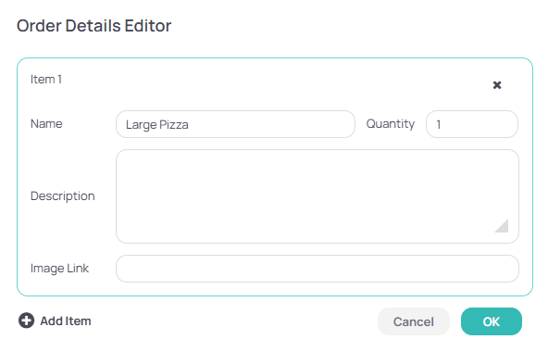Click the Description box resize grip corner
Screen dimensions: 548x352
[x=503, y=226]
